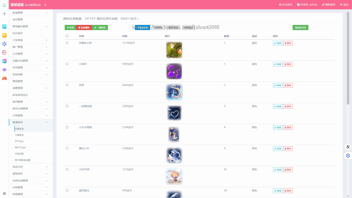
Task: Expand the 推广管理 sidebar menu
Action: [31, 47]
